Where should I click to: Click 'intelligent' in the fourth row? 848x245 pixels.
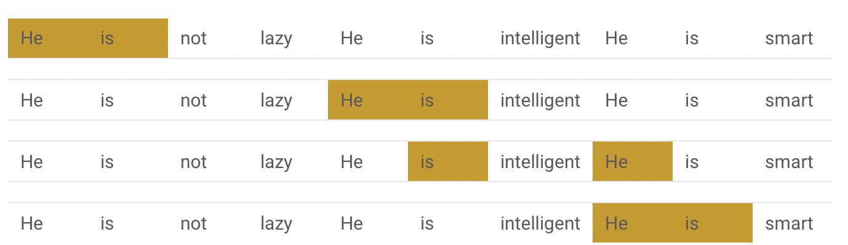(540, 223)
